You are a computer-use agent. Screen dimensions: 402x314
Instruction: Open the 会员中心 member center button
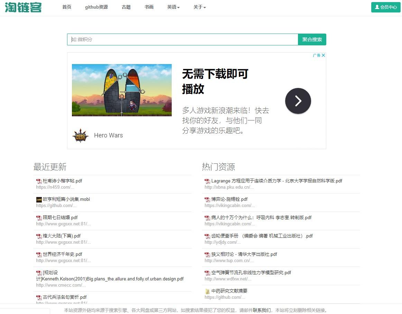pos(386,7)
